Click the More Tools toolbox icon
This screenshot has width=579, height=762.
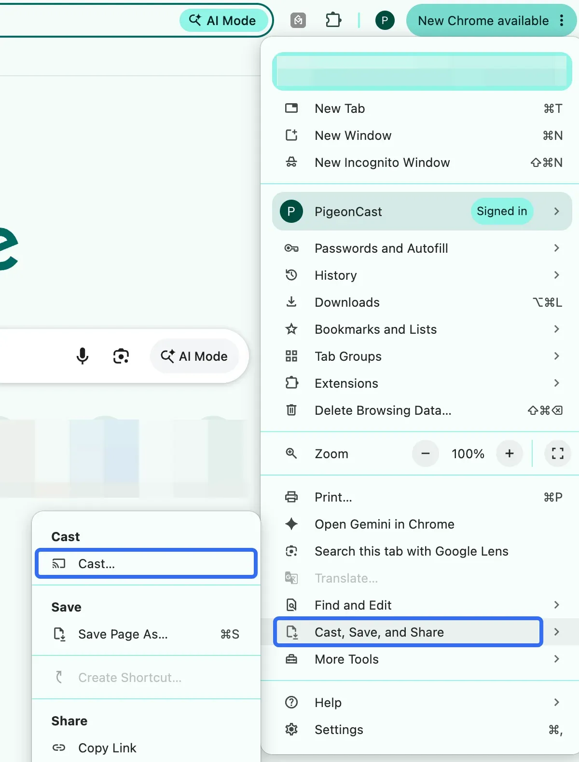291,659
